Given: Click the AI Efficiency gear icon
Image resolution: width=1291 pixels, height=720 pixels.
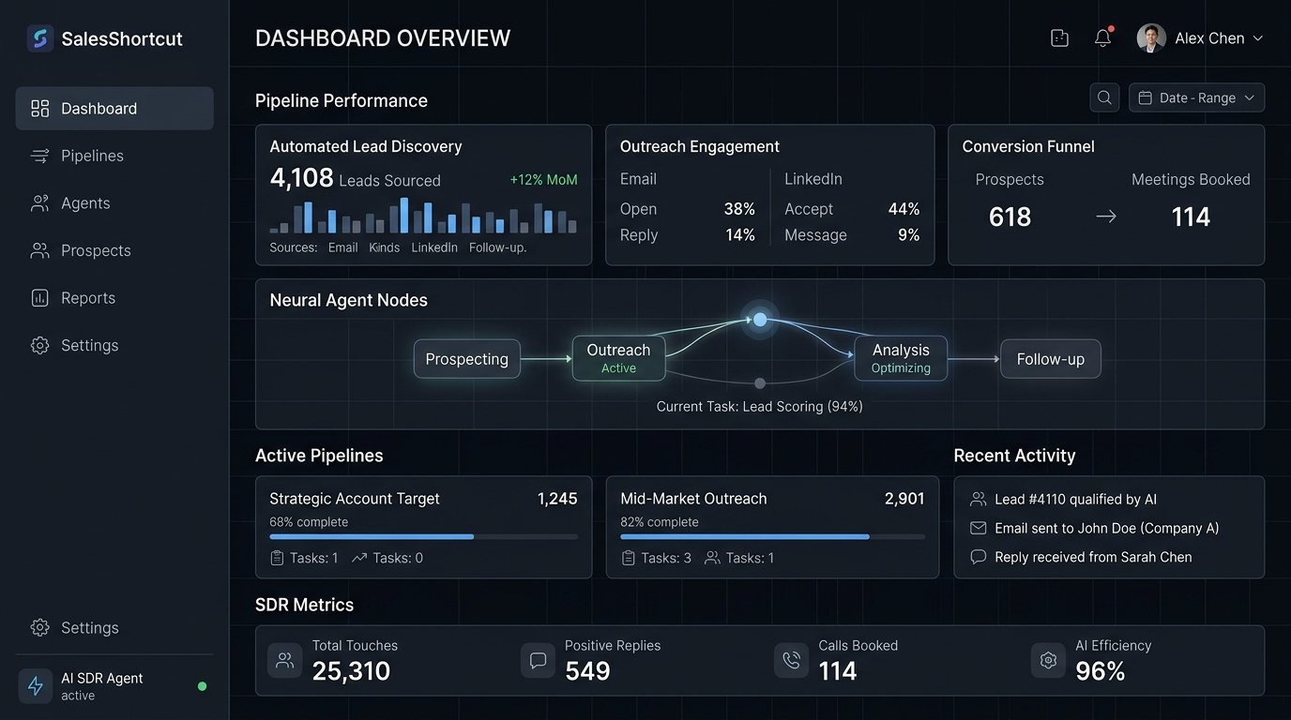Looking at the screenshot, I should click(x=1048, y=660).
